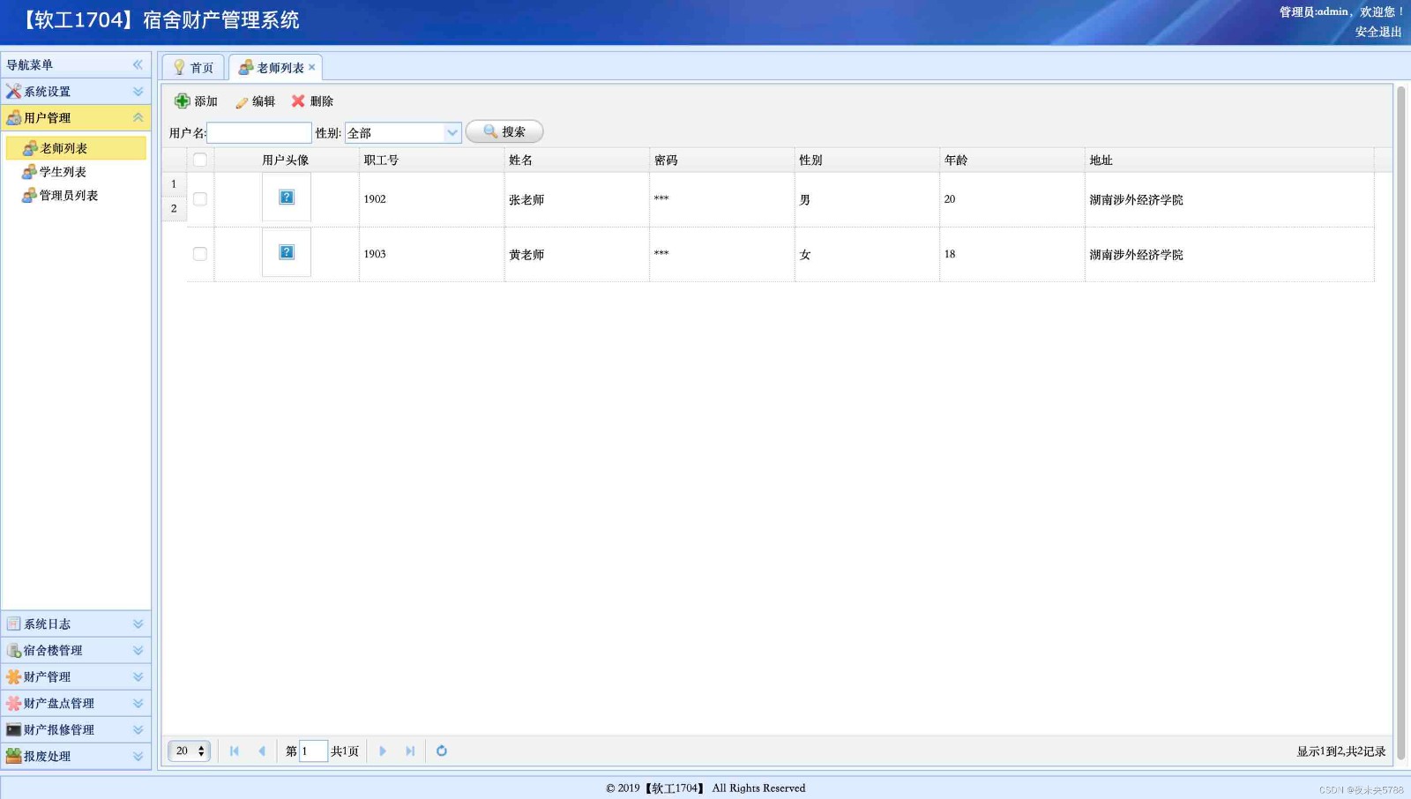The width and height of the screenshot is (1411, 799).
Task: Open 学生列表 in the sidebar
Action: pos(63,172)
